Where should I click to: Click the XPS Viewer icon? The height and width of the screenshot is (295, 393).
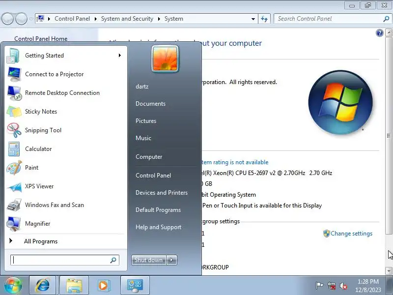[14, 186]
